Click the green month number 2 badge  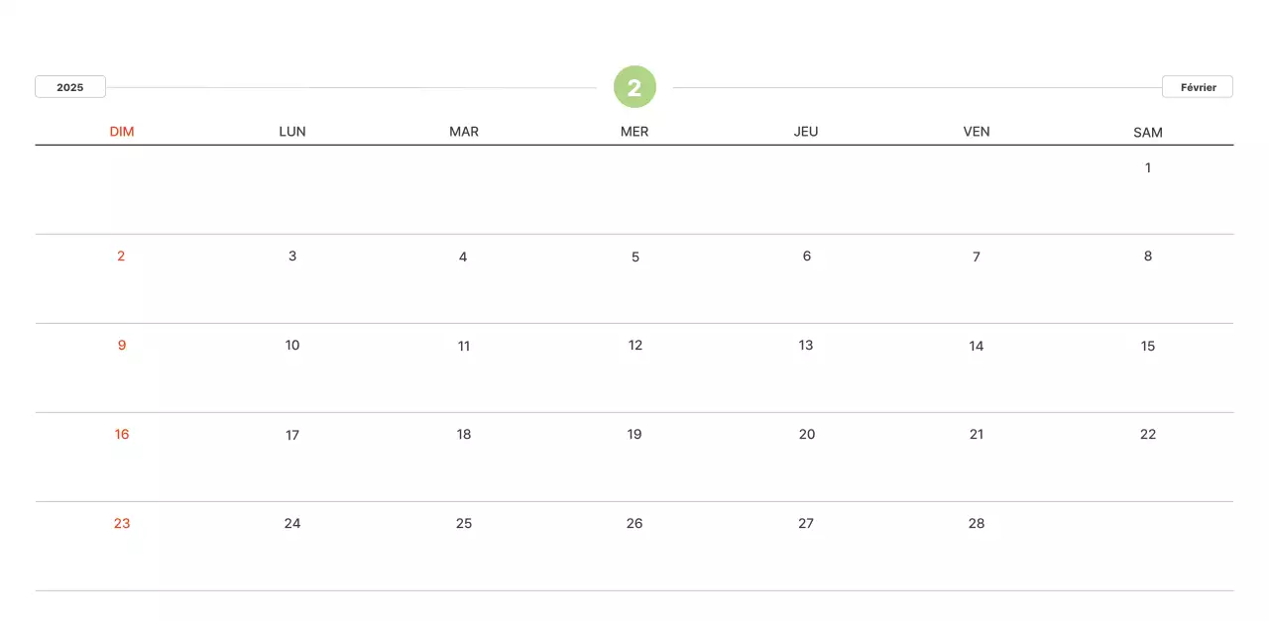pyautogui.click(x=634, y=87)
